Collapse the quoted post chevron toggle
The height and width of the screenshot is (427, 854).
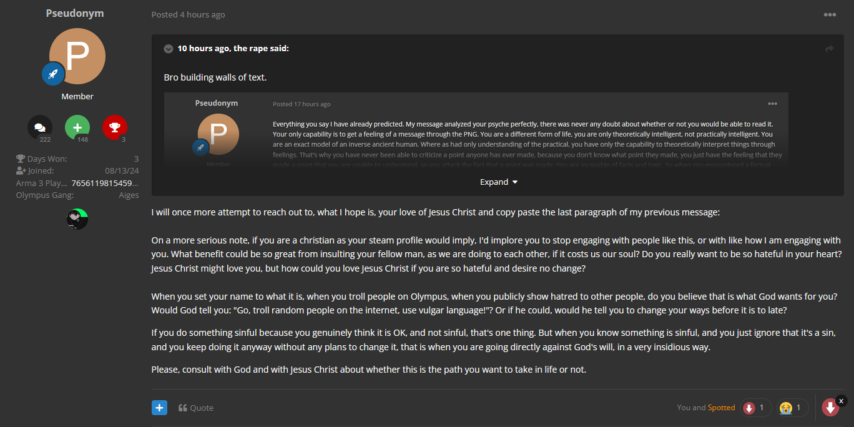click(169, 49)
